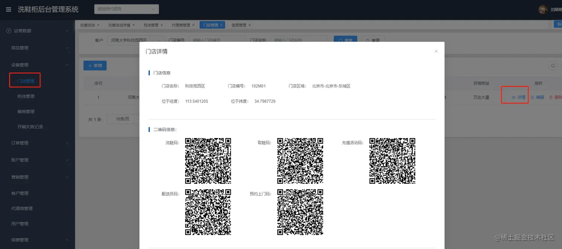
Task: Select 柜体管理 in the sidebar
Action: coord(26,96)
